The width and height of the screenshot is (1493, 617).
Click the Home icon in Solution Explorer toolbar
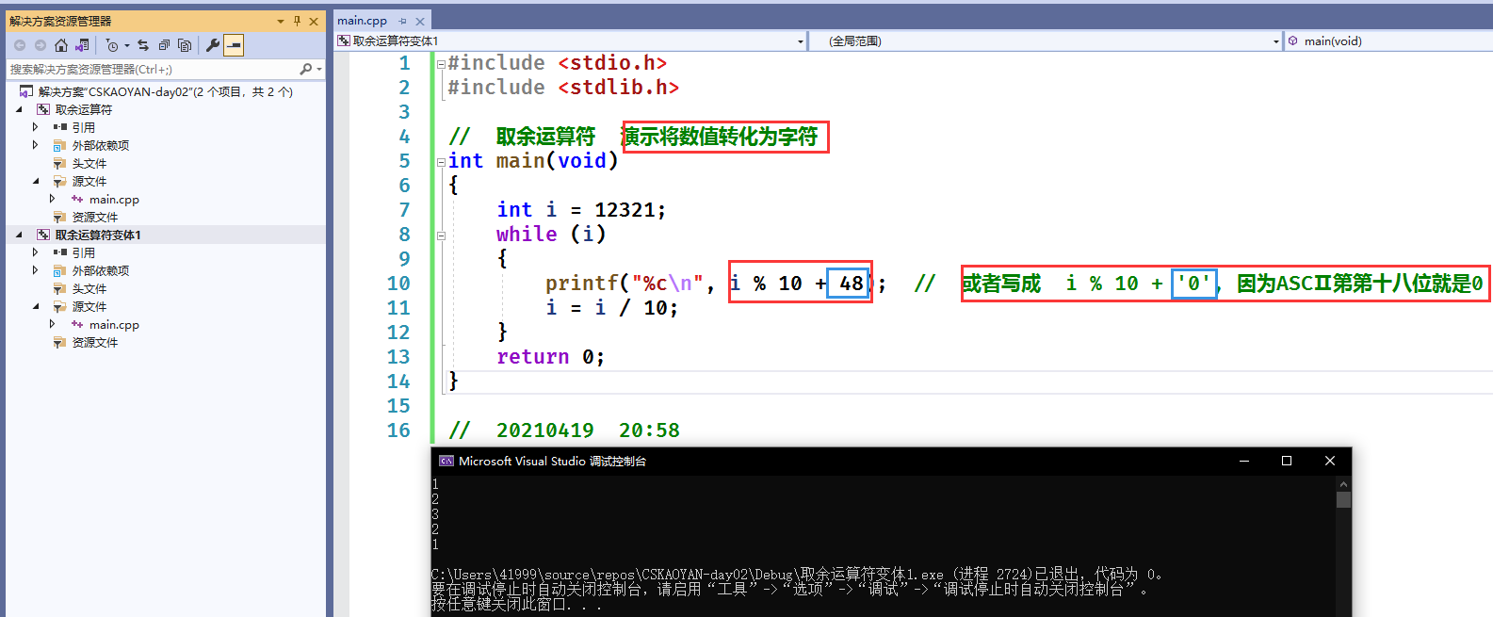pos(61,45)
